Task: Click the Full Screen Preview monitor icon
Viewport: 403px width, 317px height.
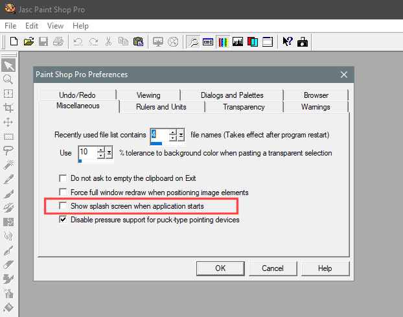Action: point(158,41)
